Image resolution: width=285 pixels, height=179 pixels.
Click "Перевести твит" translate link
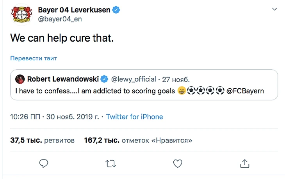[34, 58]
